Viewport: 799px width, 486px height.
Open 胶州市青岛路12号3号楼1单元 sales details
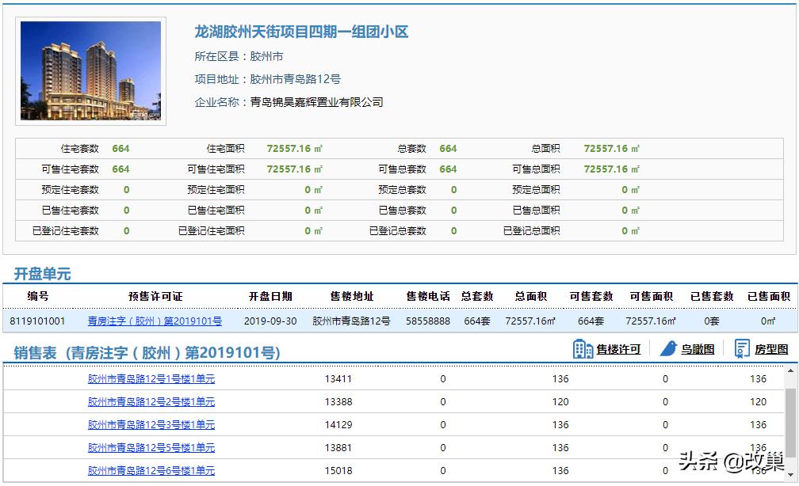click(x=150, y=425)
